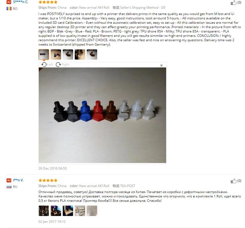The width and height of the screenshot is (245, 228).
Task: Open first photo thumbnail in I**n V. review
Action: pos(44,211)
